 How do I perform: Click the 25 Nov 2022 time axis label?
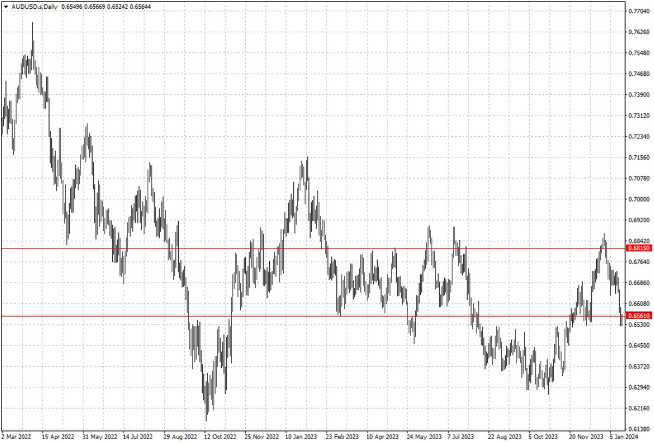click(x=262, y=437)
